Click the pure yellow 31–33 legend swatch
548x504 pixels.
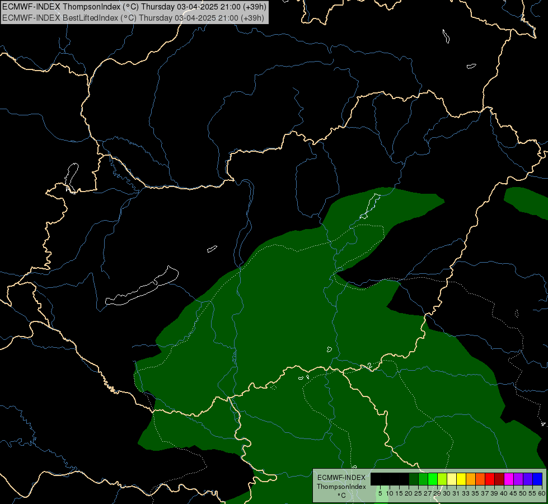(x=461, y=479)
